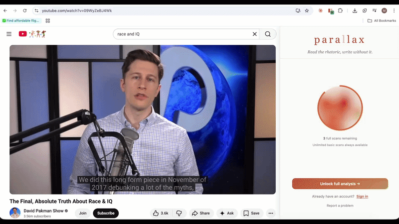This screenshot has height=224, width=399.
Task: Open YouTube hamburger guide menu
Action: (9, 34)
